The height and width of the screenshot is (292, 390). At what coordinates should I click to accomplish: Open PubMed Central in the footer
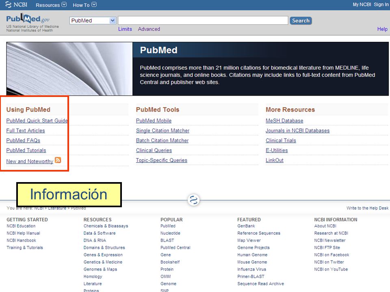tap(175, 247)
